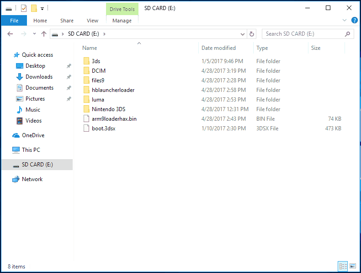361x273 pixels.
Task: Click the Properties icon in quick access toolbar
Action: click(24, 9)
